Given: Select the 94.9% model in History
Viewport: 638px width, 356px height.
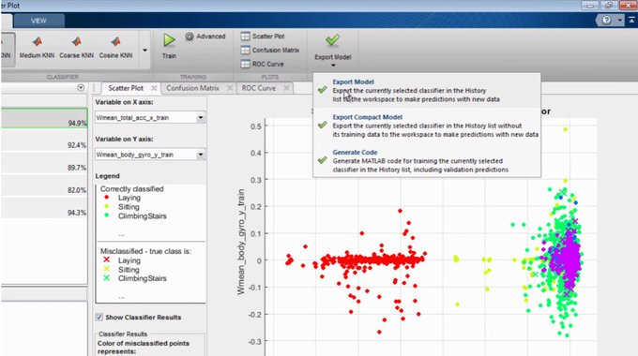Looking at the screenshot, I should pyautogui.click(x=44, y=118).
